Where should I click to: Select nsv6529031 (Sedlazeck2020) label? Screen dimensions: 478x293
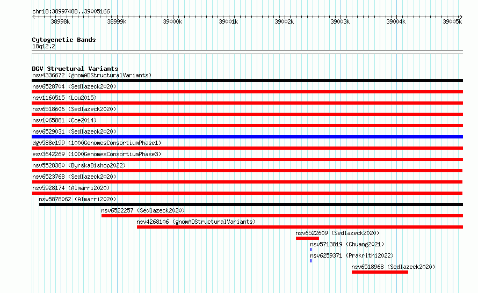[74, 131]
